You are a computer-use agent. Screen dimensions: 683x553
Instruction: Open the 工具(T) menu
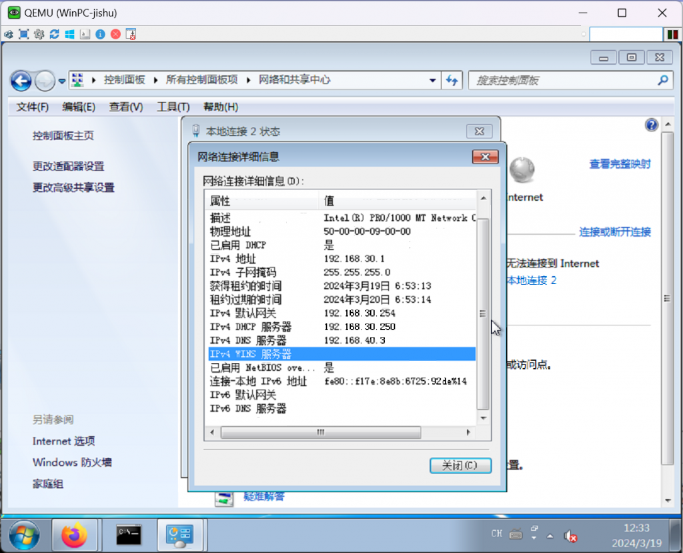tap(173, 107)
